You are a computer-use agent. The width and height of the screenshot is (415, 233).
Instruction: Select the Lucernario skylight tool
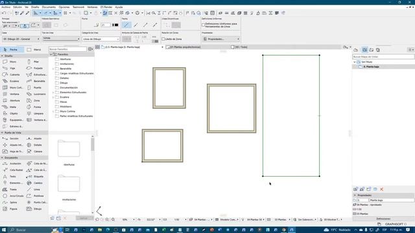(x=37, y=94)
